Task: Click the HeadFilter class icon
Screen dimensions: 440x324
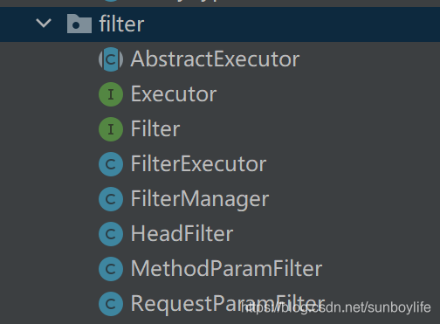Action: [111, 234]
